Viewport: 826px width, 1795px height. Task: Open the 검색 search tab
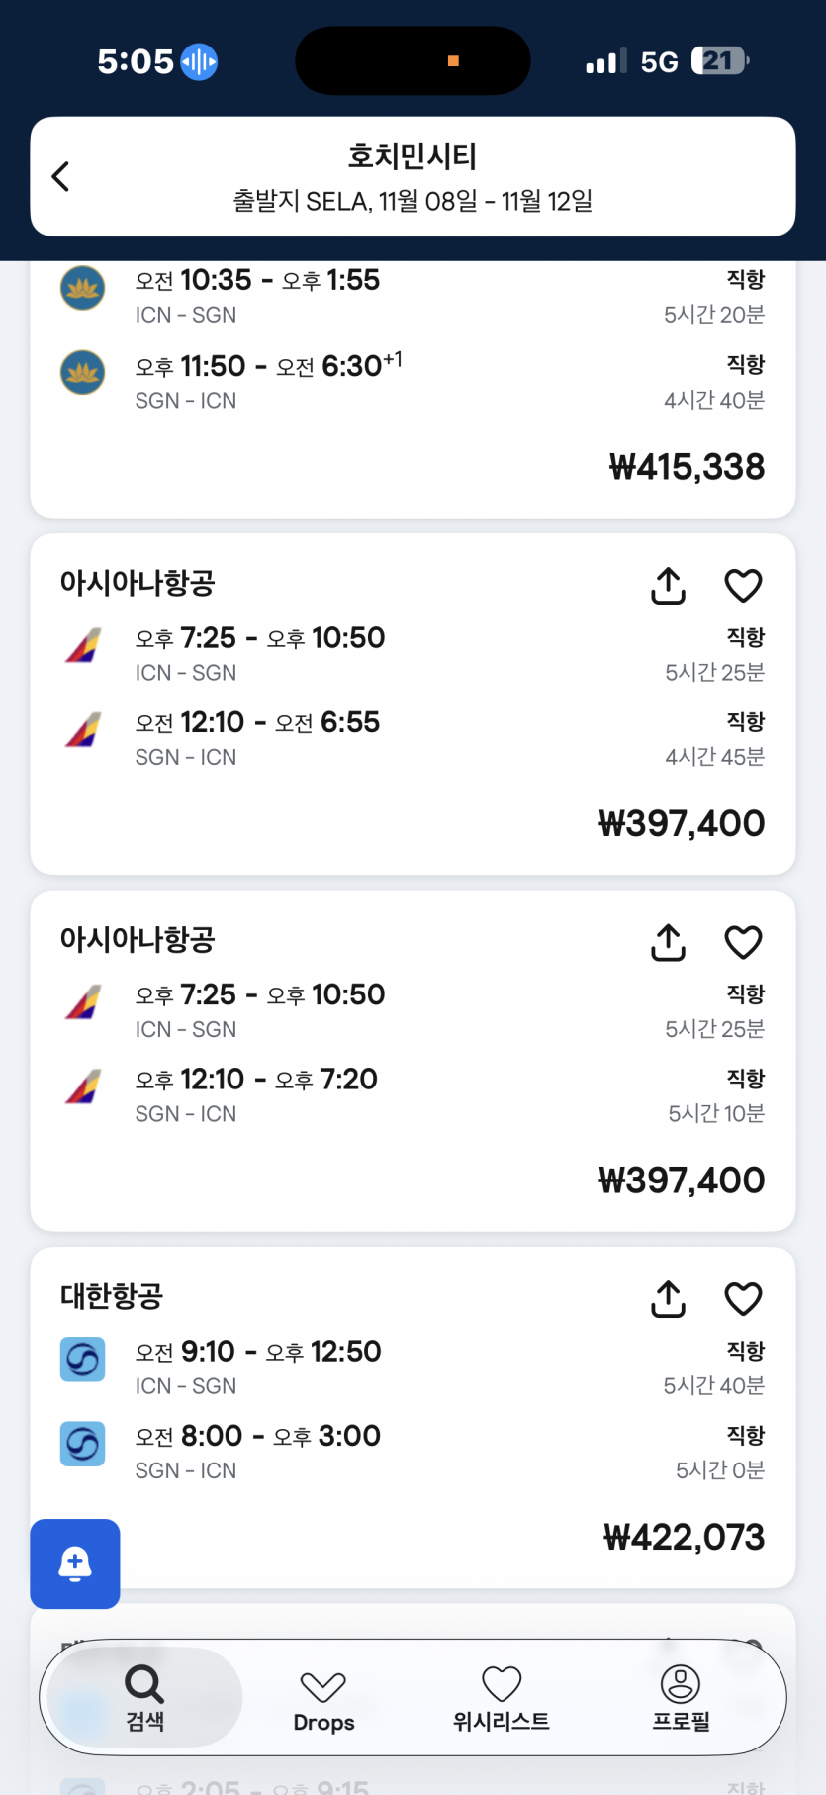click(x=144, y=1698)
